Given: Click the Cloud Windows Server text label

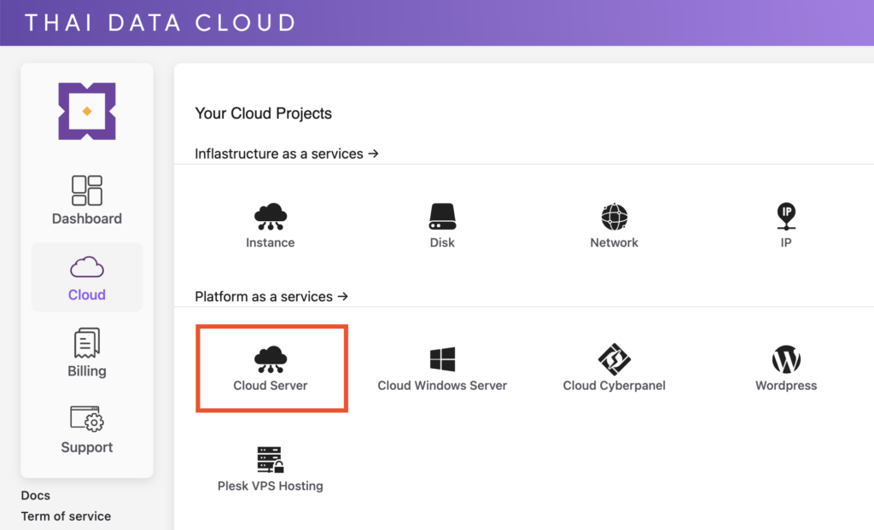Looking at the screenshot, I should pyautogui.click(x=442, y=385).
